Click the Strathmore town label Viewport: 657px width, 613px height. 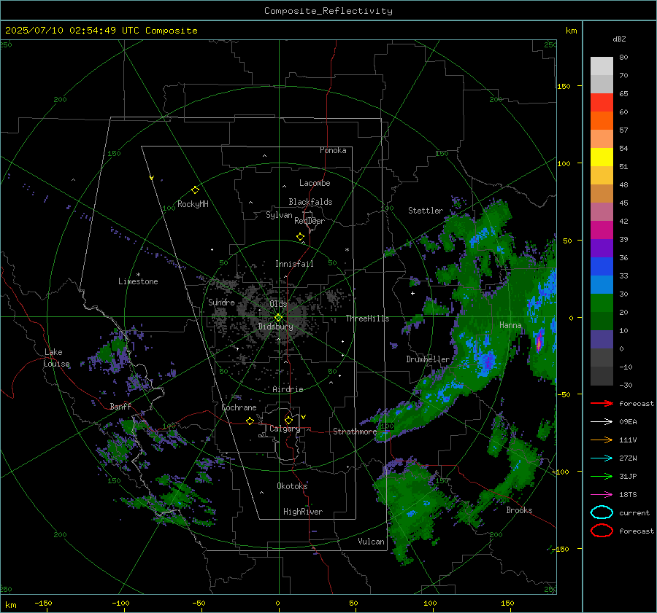(355, 432)
